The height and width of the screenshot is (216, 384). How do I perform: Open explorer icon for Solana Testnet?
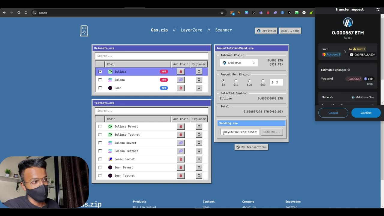199,151
